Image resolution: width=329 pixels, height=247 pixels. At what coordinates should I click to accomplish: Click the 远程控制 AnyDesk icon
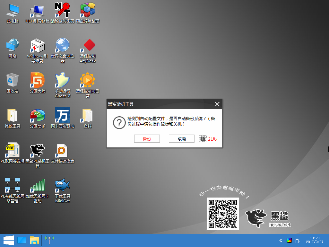pos(88,46)
